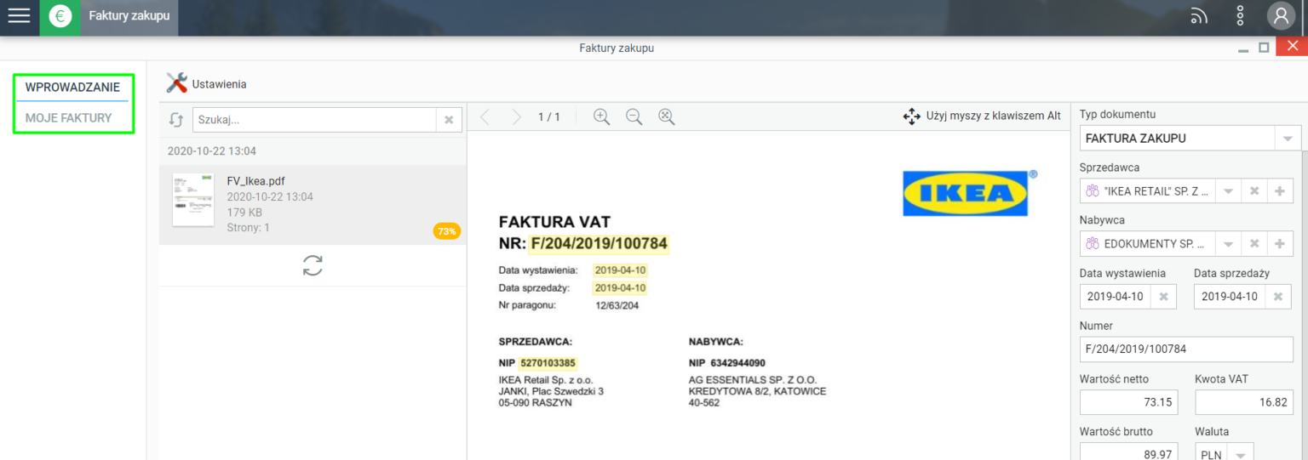This screenshot has height=460, width=1308.
Task: Click the 73% recognition badge
Action: (447, 230)
